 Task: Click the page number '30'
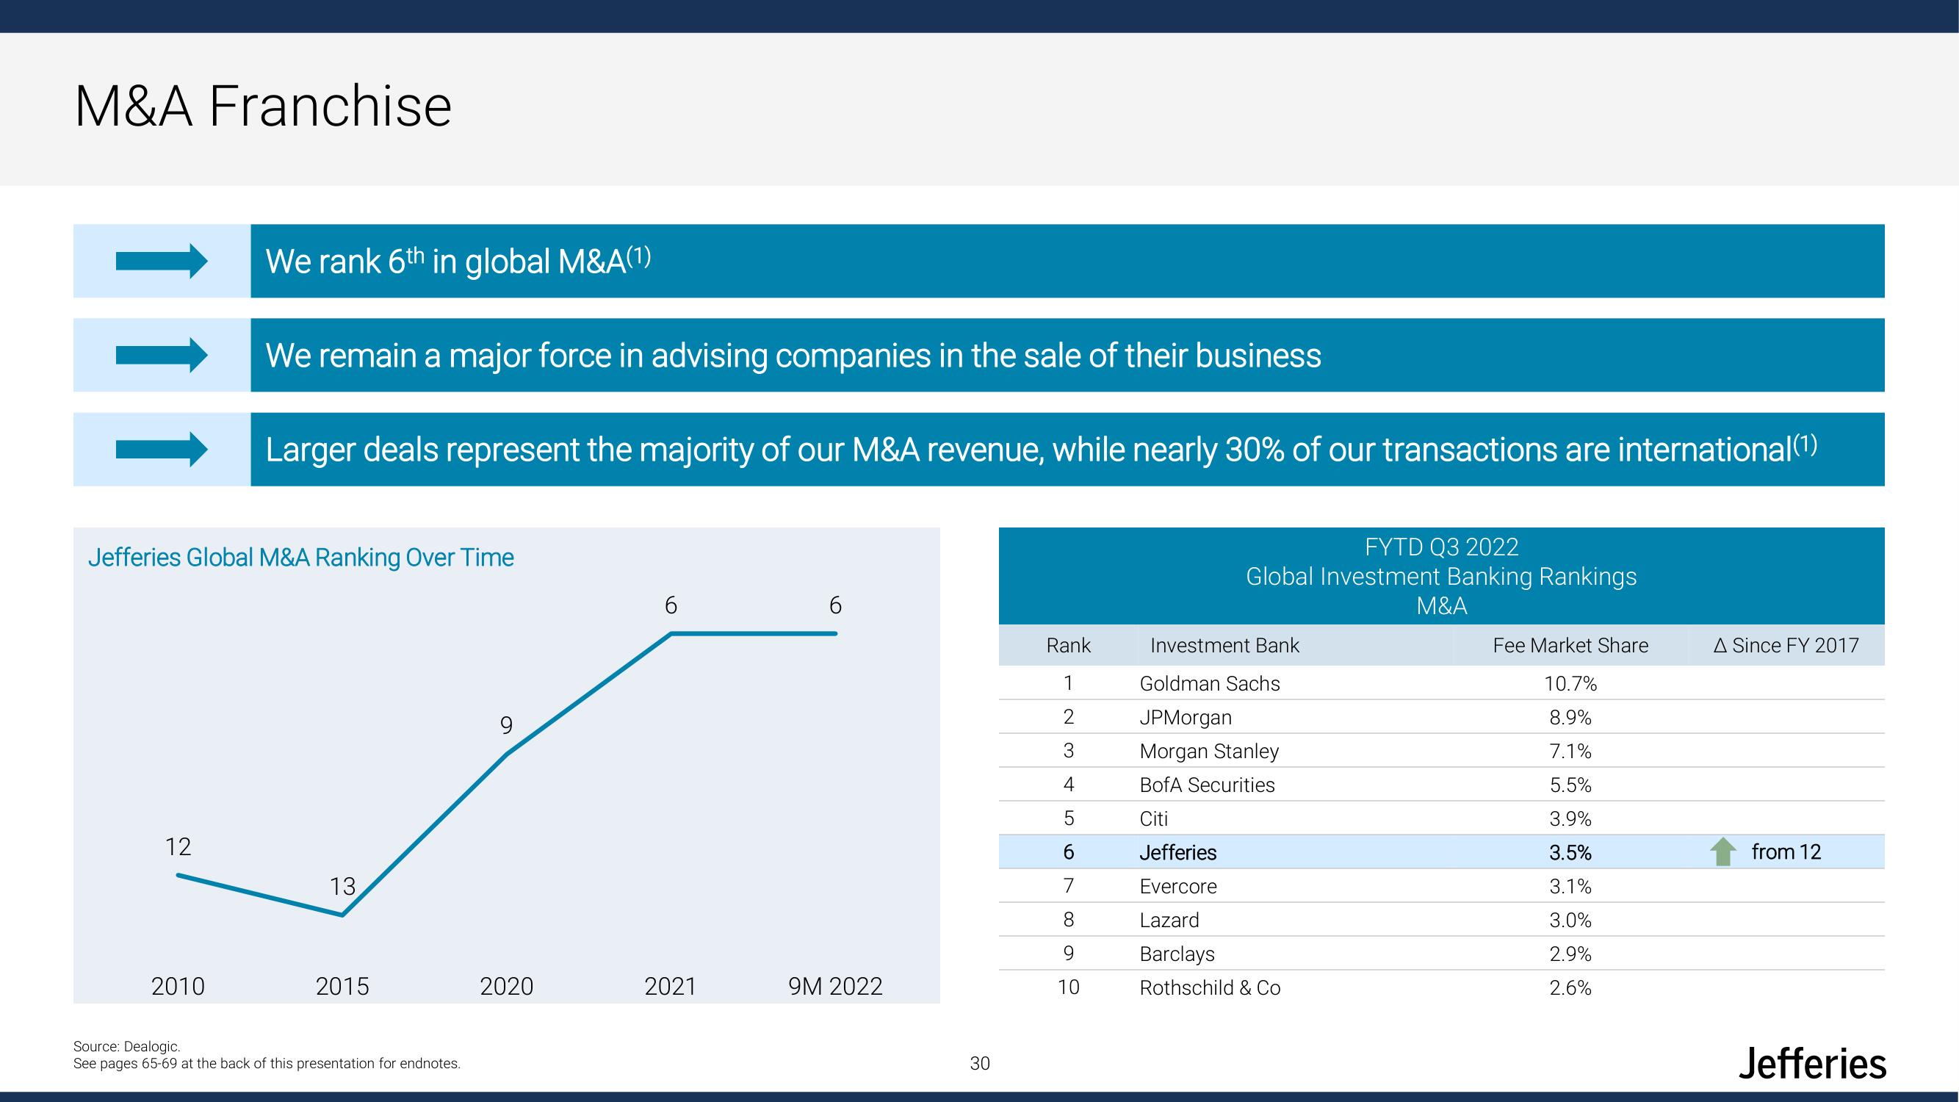(x=980, y=1064)
